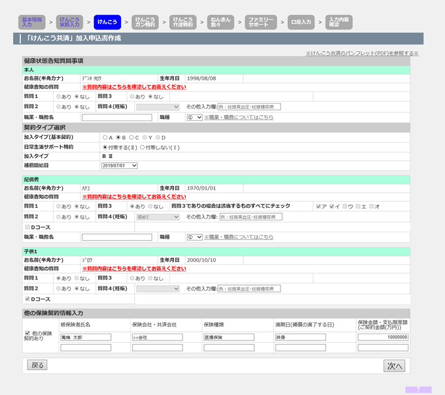This screenshot has height=395, width=445.
Task: Click the 本人 health question confirmation link
Action: click(x=134, y=87)
